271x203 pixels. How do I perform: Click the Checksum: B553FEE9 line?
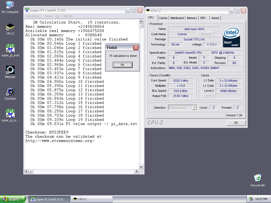pos(47,132)
